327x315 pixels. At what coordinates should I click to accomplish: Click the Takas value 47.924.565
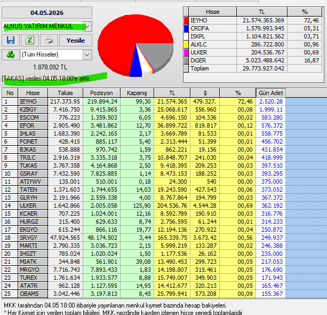(65, 238)
